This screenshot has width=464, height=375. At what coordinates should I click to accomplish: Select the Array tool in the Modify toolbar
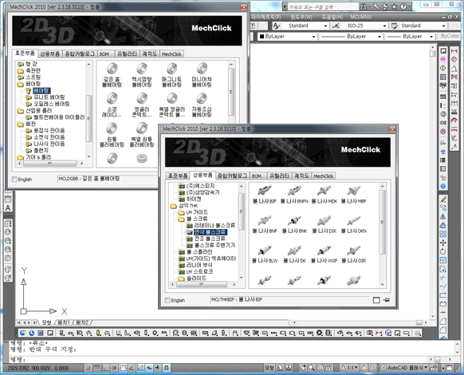pyautogui.click(x=443, y=234)
